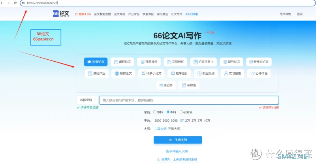Choose the 开题报告 paper type
The image size is (316, 164).
[x=149, y=62]
